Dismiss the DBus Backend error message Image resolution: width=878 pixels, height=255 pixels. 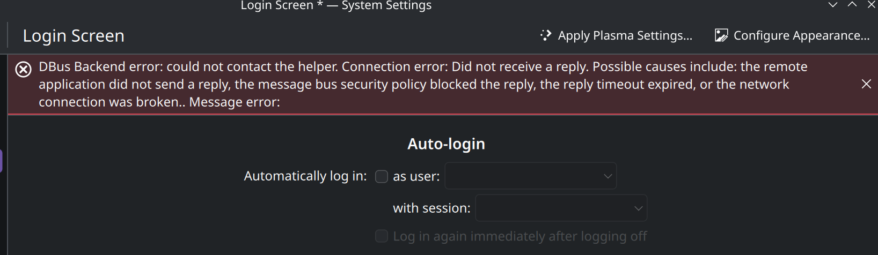point(866,84)
